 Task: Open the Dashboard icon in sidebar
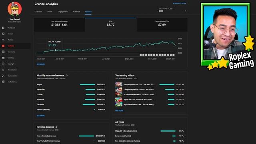coord(3,28)
